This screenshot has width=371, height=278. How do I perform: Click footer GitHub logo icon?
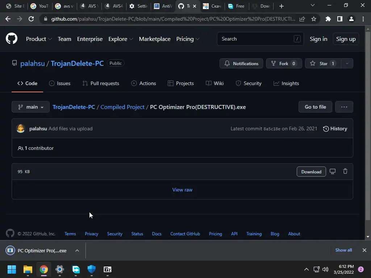(x=10, y=233)
